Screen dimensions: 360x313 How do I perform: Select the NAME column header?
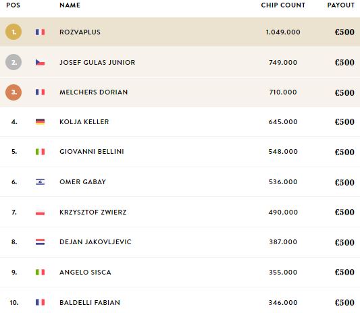(x=70, y=5)
